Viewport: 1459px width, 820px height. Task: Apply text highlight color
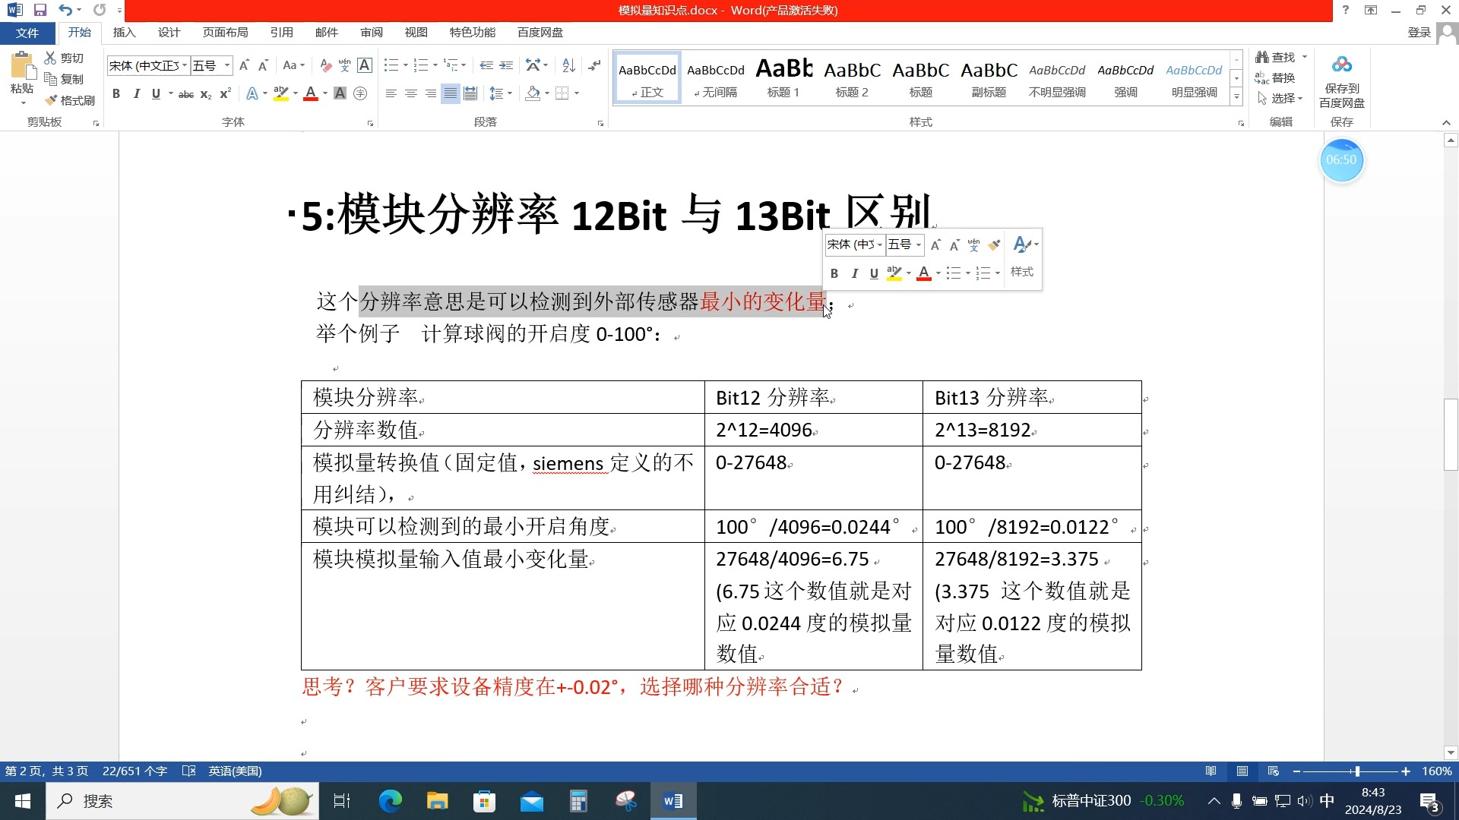click(x=280, y=93)
